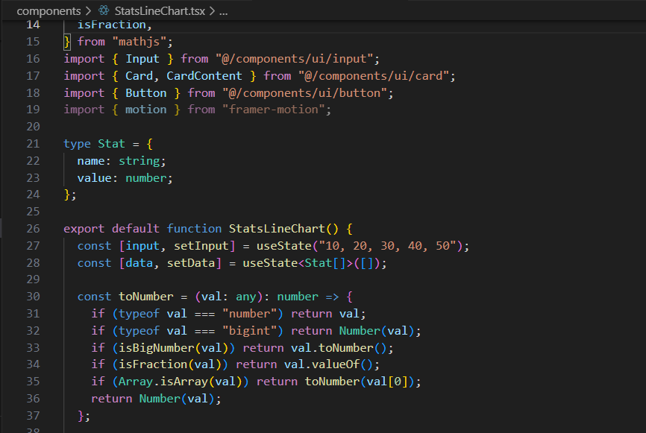Open the breadcrumb ellipsis symbol picker
The height and width of the screenshot is (433, 646).
[x=223, y=11]
